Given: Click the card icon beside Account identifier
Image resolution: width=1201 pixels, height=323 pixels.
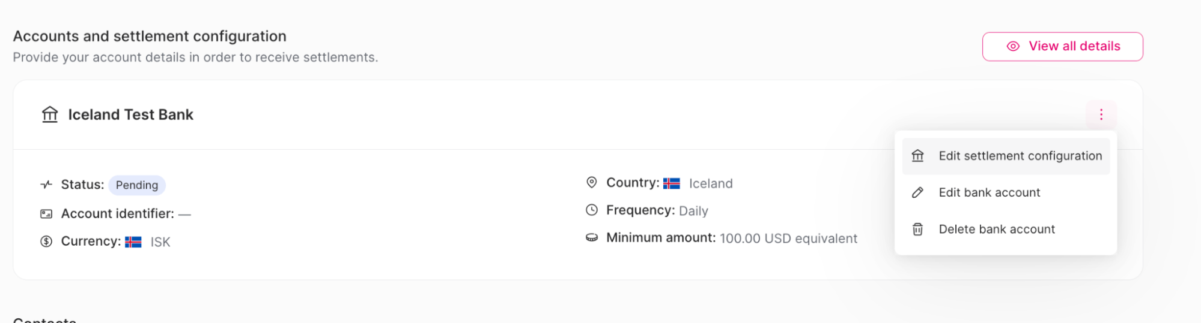Looking at the screenshot, I should tap(46, 214).
